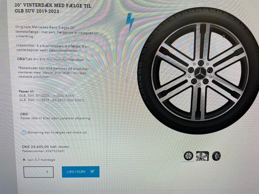Select the second close-up rim thumbnail

click(202, 156)
